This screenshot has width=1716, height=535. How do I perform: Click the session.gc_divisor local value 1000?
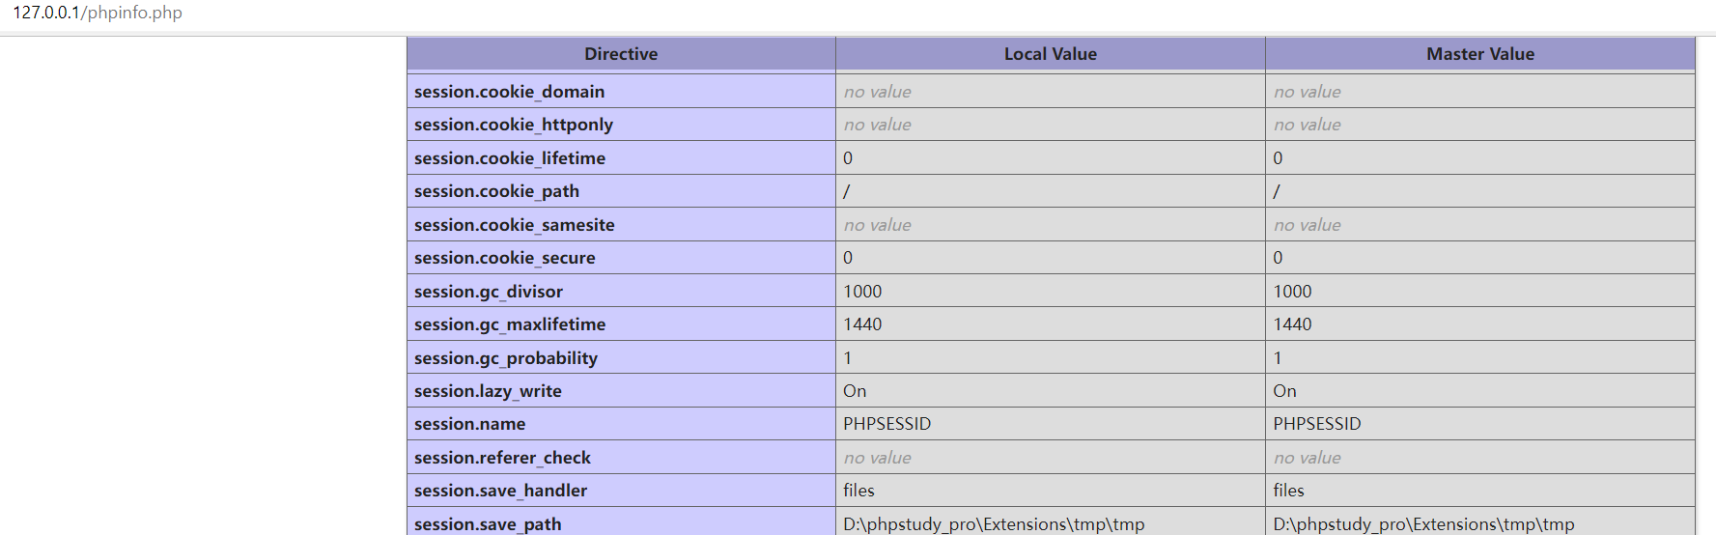[862, 292]
